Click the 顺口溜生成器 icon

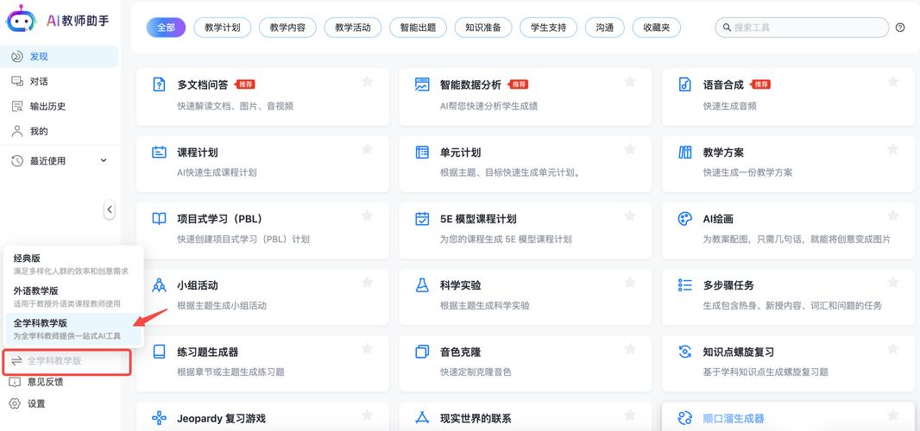click(x=684, y=418)
